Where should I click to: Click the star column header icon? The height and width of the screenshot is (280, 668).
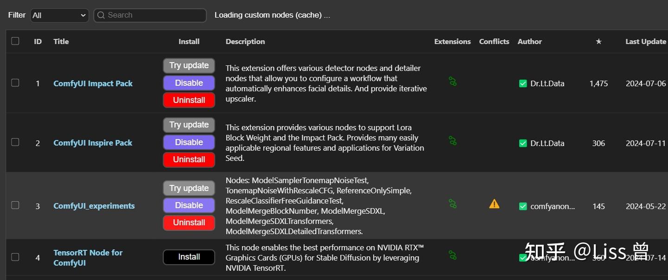pyautogui.click(x=598, y=42)
